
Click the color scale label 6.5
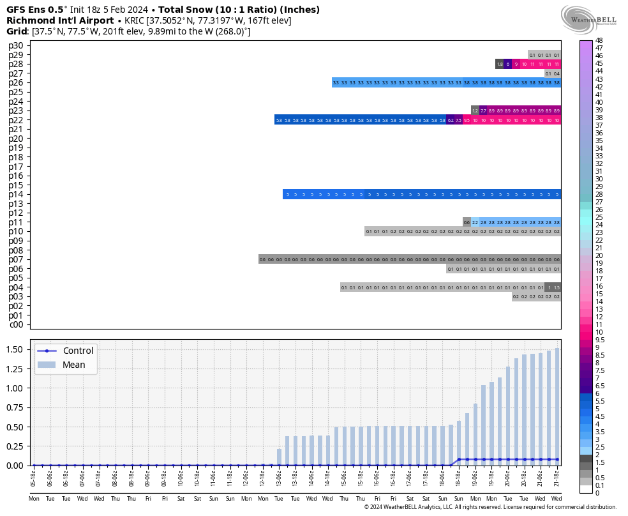(x=600, y=386)
